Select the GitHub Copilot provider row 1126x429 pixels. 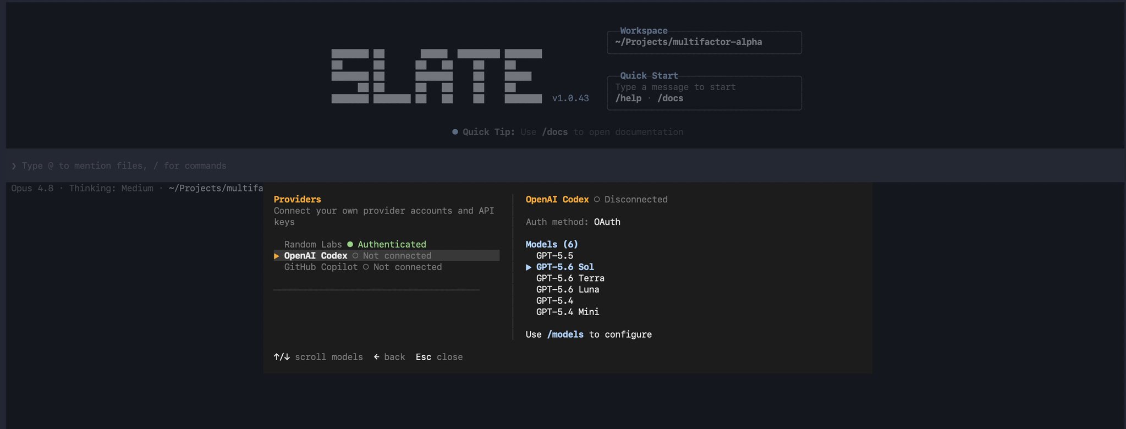tap(386, 267)
